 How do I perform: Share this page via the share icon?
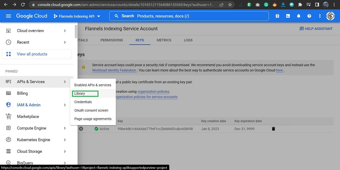(221, 5)
